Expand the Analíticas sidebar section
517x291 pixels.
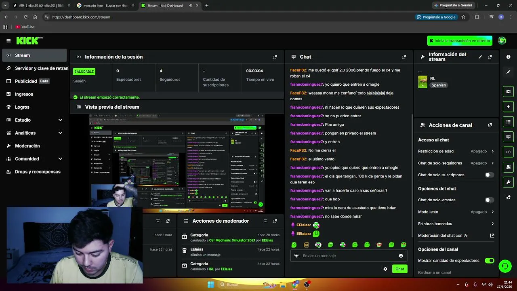tap(60, 133)
